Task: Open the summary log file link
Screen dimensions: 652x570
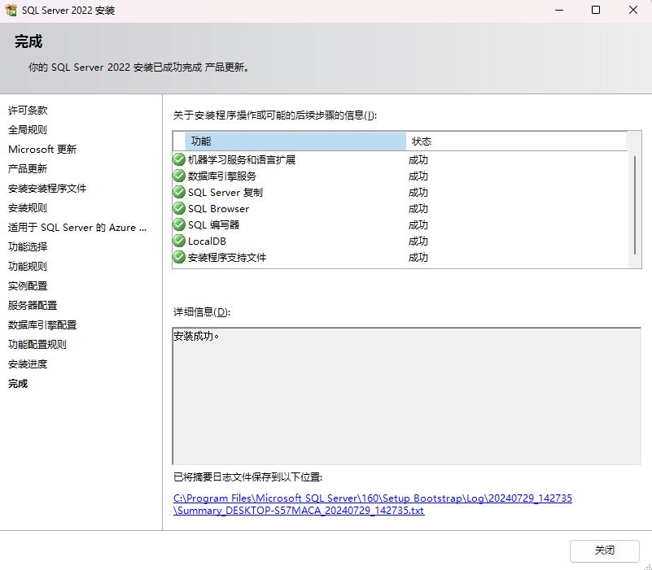Action: [372, 504]
